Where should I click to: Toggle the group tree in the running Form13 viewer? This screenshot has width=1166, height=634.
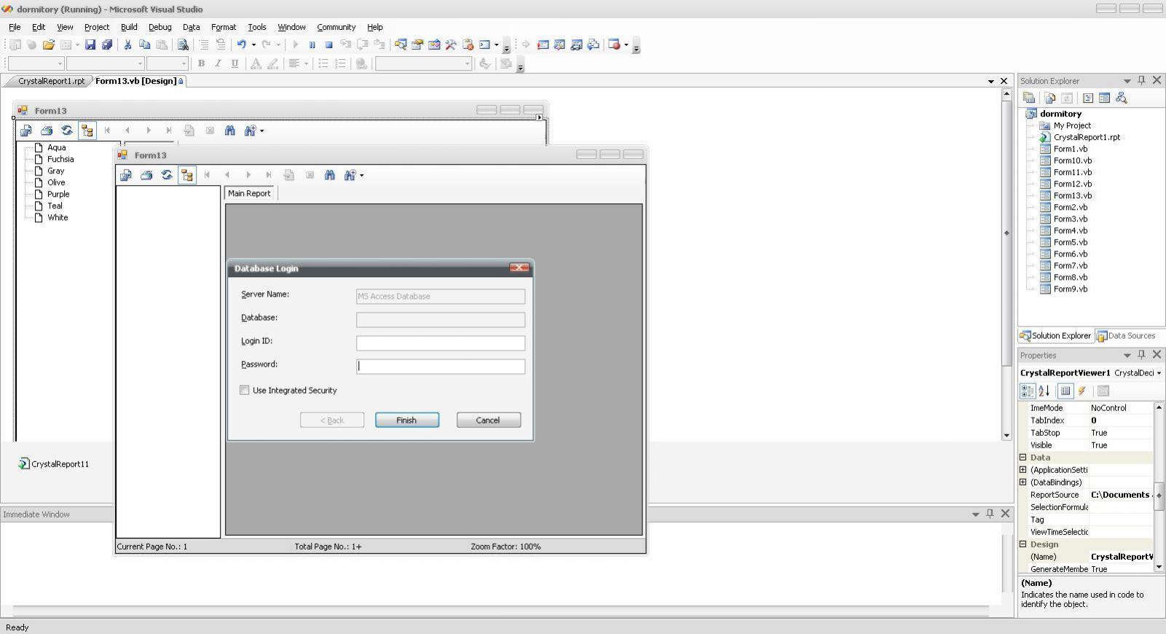[x=187, y=175]
